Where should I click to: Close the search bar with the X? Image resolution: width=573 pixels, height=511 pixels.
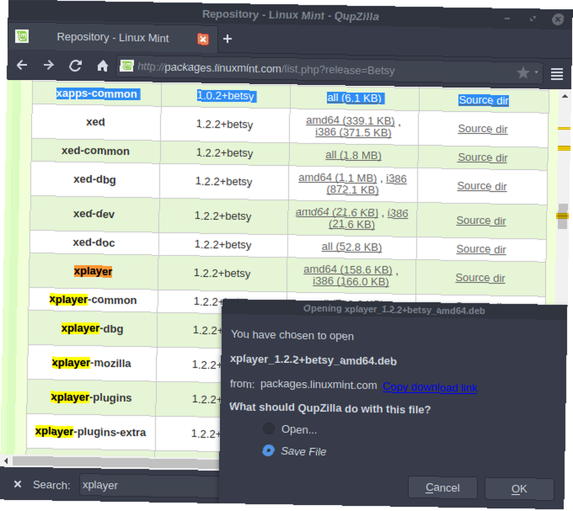tap(17, 484)
